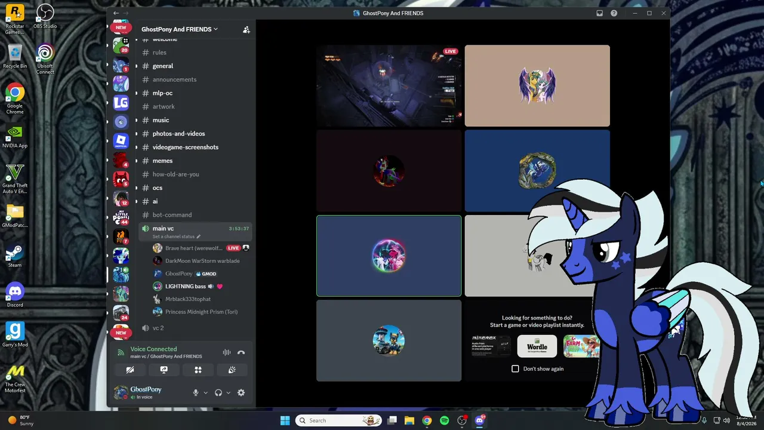Tick the Don't show again checkbox
764x430 pixels.
click(x=515, y=368)
